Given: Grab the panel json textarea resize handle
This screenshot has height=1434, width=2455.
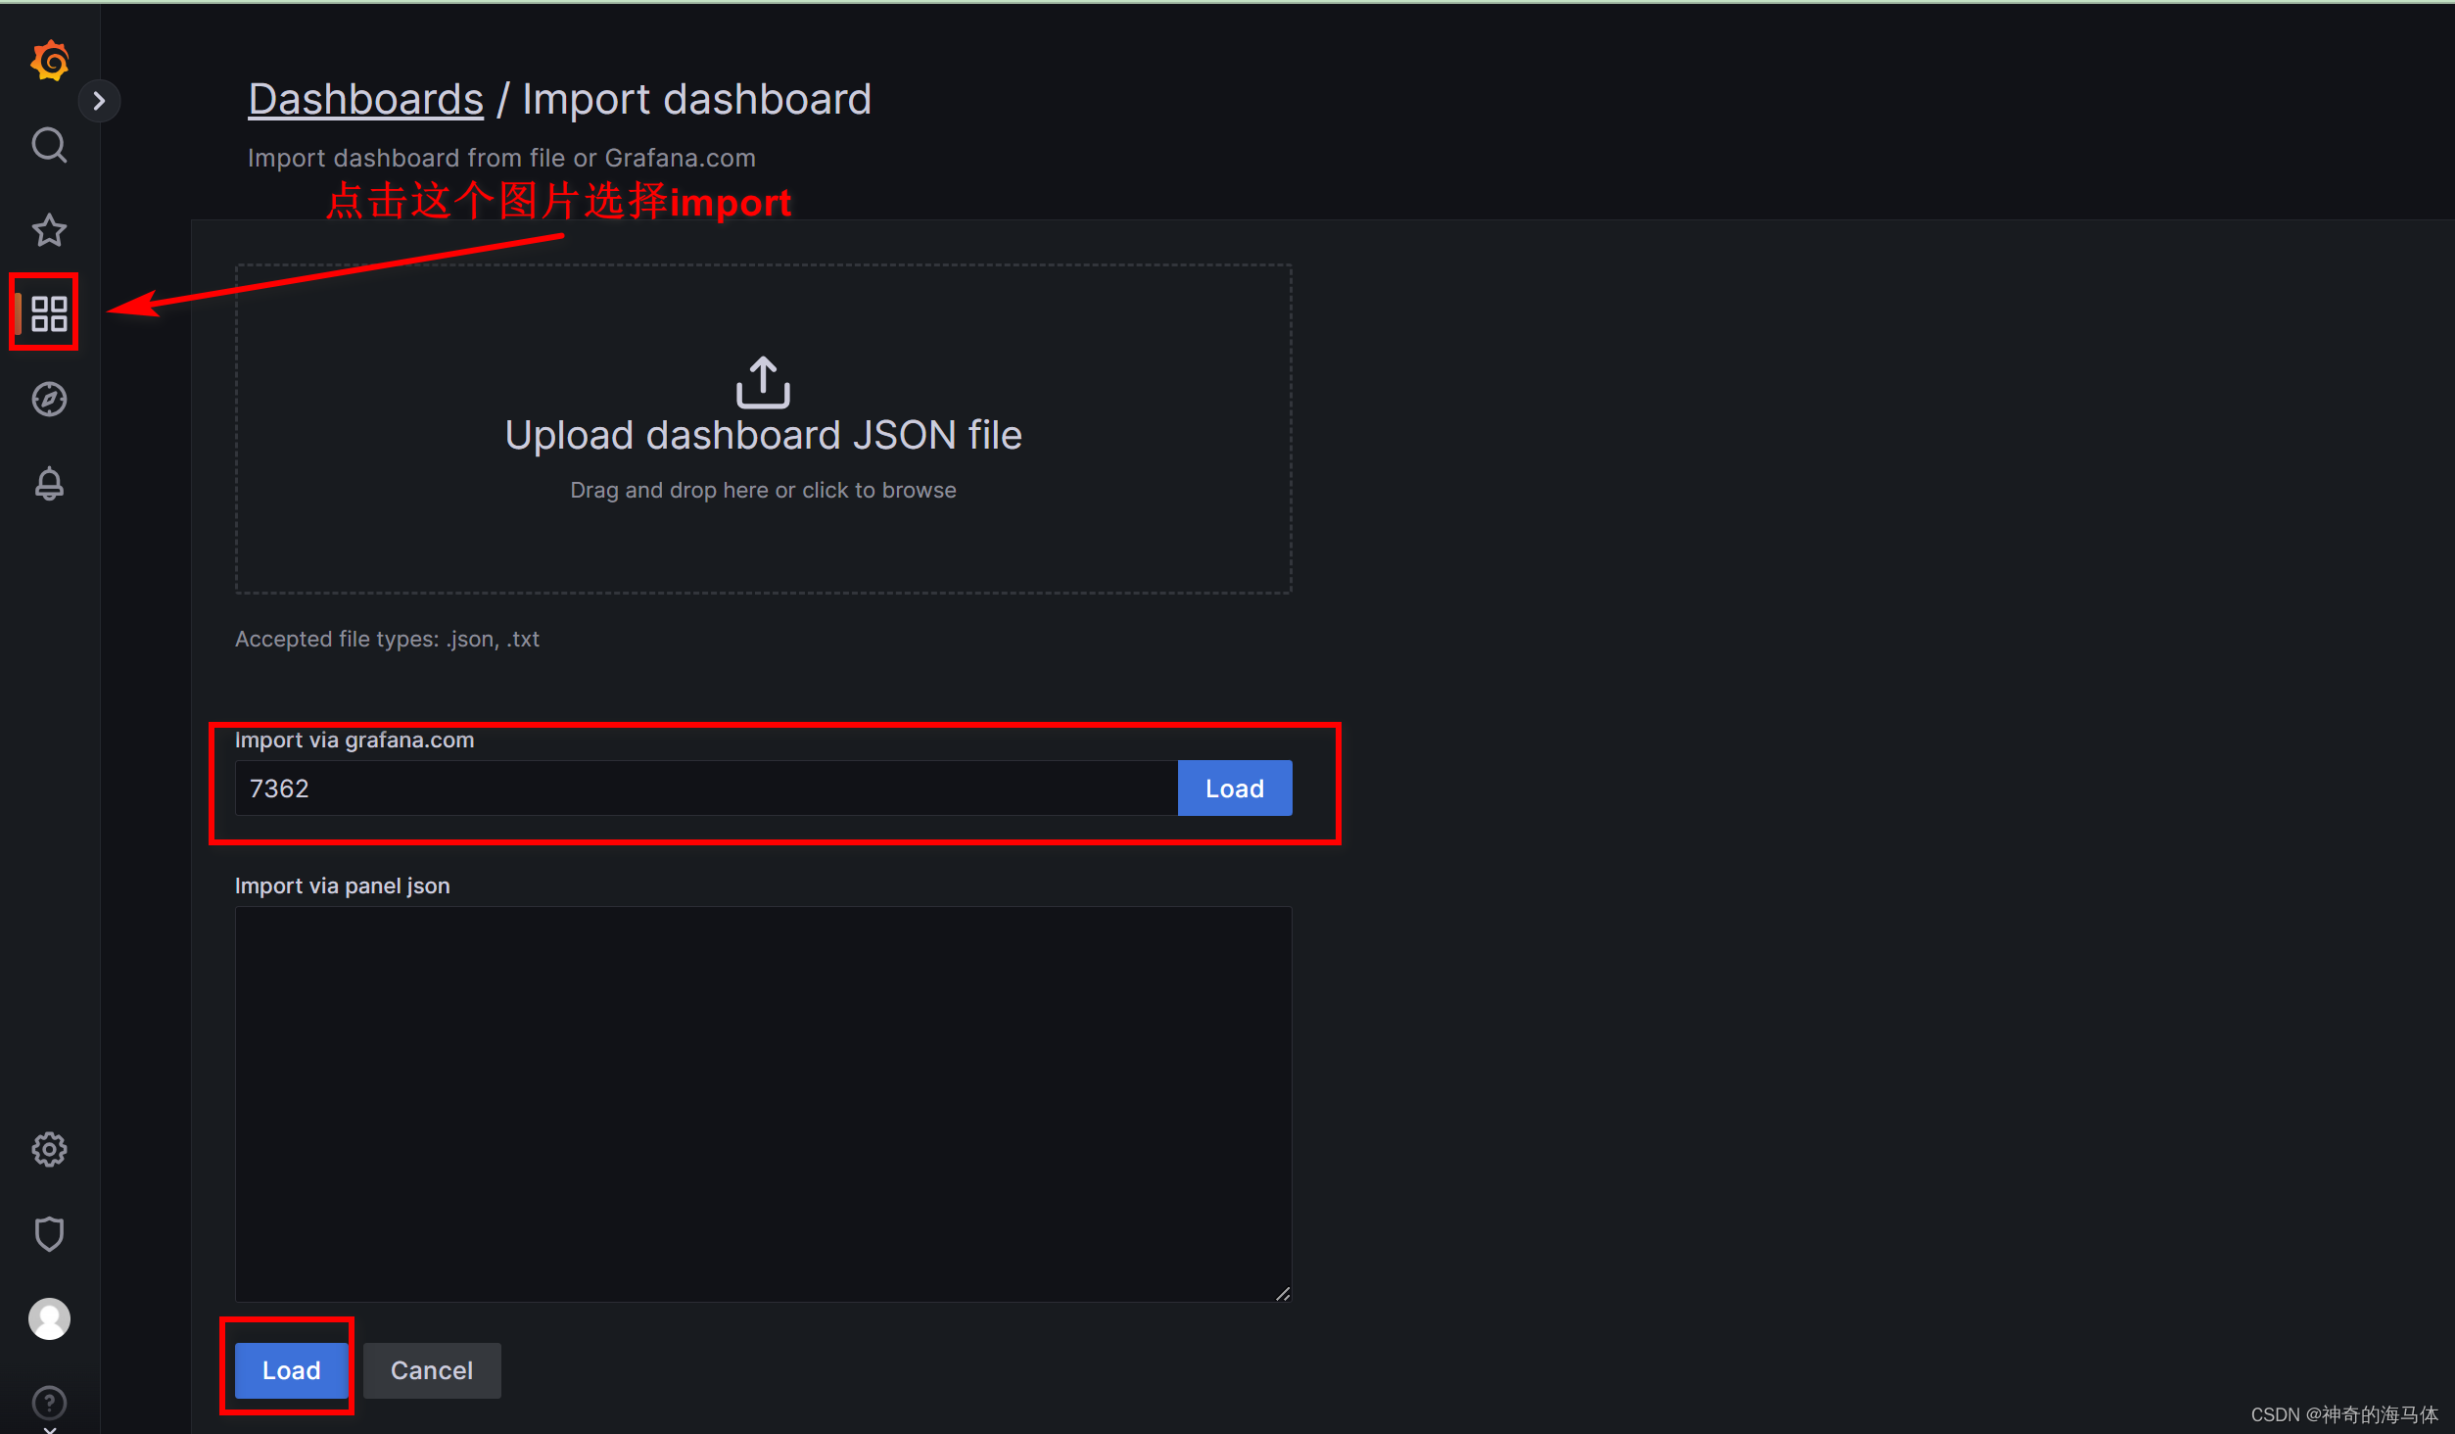Looking at the screenshot, I should (1282, 1293).
